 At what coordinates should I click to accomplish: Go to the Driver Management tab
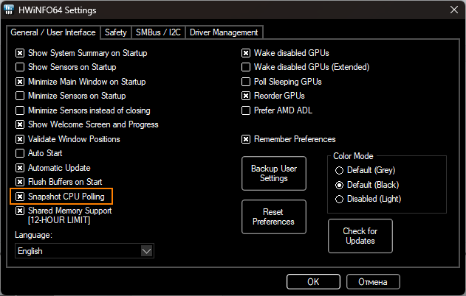point(224,32)
